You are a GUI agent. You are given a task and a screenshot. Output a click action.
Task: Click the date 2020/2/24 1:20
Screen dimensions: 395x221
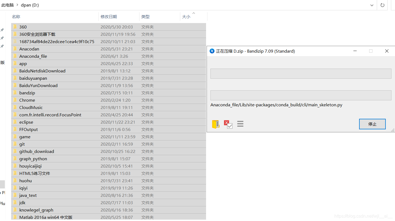tap(116, 100)
